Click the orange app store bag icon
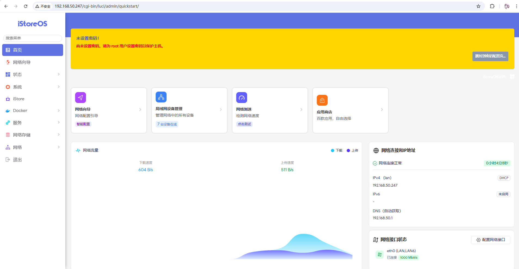Image resolution: width=519 pixels, height=269 pixels. coord(322,100)
